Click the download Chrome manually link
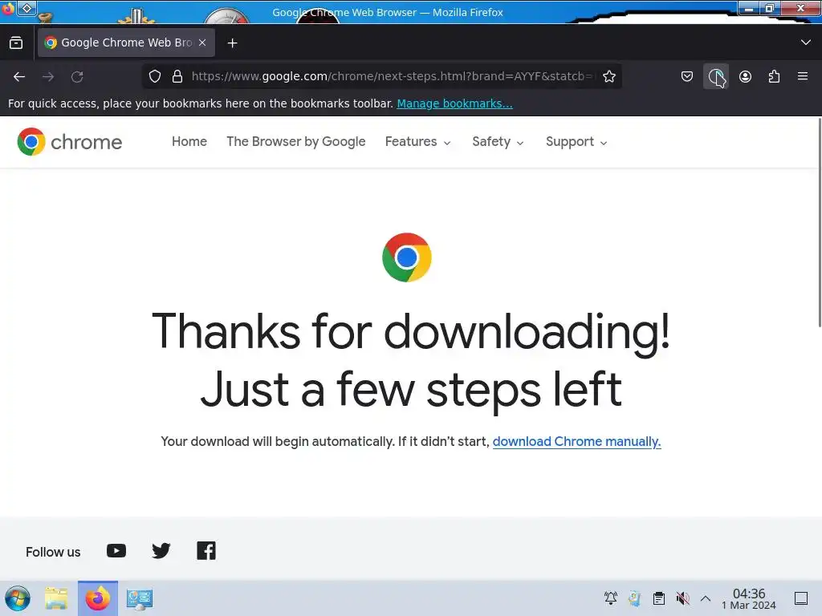Image resolution: width=822 pixels, height=616 pixels. pyautogui.click(x=576, y=442)
